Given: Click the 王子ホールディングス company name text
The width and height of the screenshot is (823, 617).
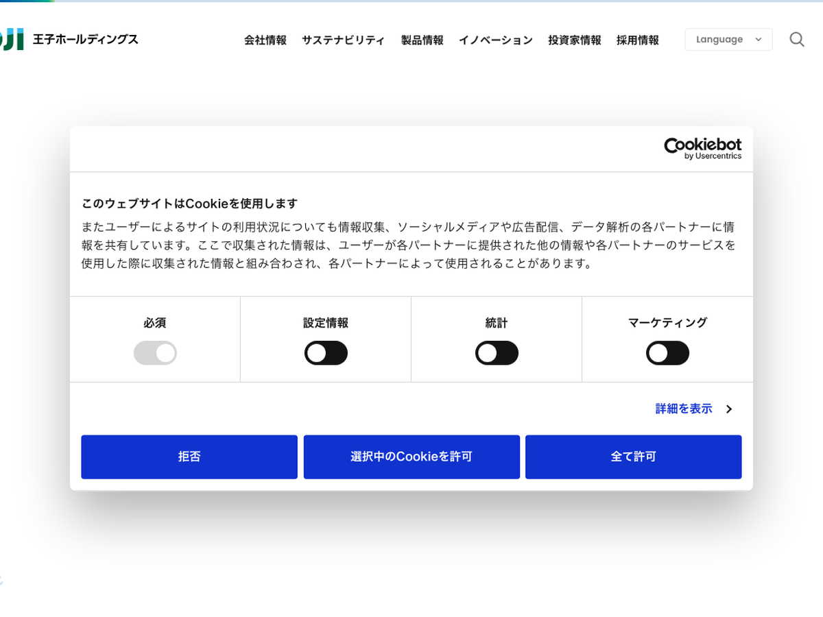Looking at the screenshot, I should pos(86,40).
